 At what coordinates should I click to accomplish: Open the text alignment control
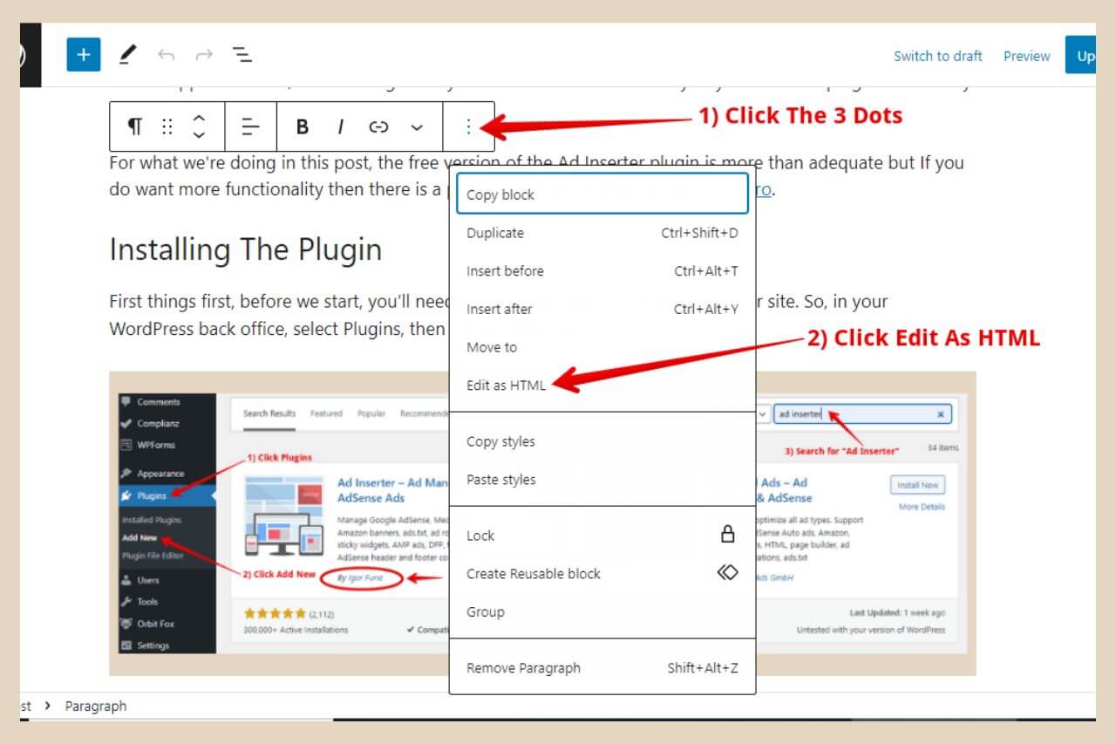[250, 127]
